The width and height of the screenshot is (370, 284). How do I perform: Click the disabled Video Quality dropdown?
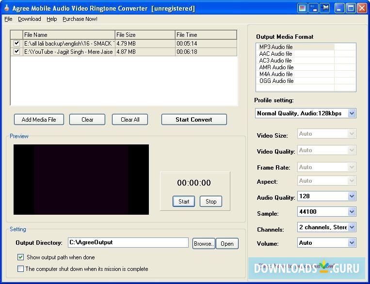pyautogui.click(x=326, y=150)
